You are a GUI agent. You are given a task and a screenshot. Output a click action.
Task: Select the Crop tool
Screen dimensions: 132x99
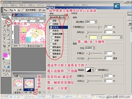(x=4, y=46)
